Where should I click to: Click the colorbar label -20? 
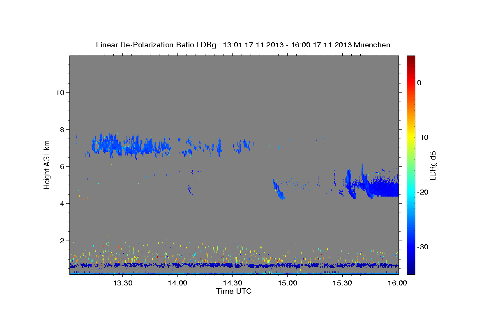(x=422, y=192)
